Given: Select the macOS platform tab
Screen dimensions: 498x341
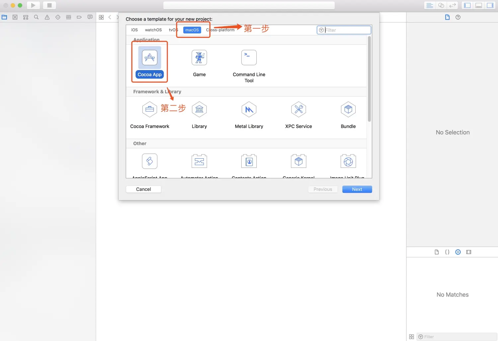Looking at the screenshot, I should coord(192,30).
